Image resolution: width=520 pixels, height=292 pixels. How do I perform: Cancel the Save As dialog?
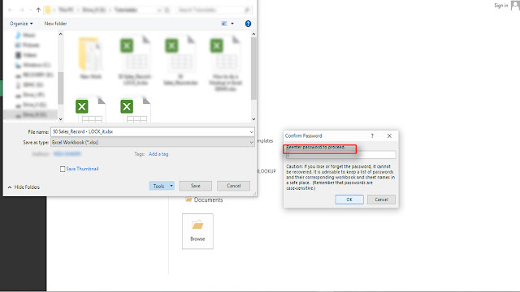[233, 186]
